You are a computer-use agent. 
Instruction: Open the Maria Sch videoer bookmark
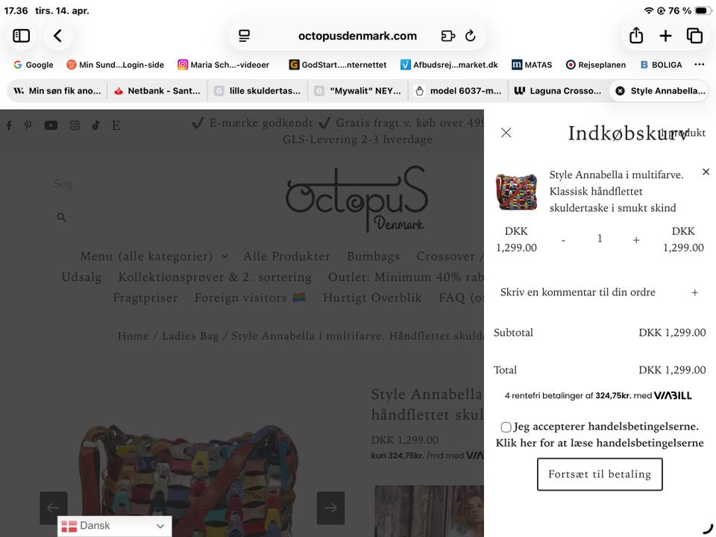click(224, 65)
